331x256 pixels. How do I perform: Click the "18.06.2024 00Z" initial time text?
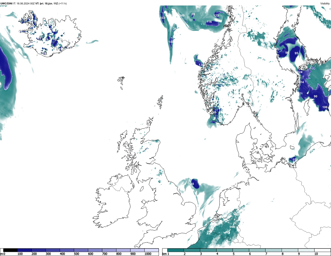tap(25, 3)
